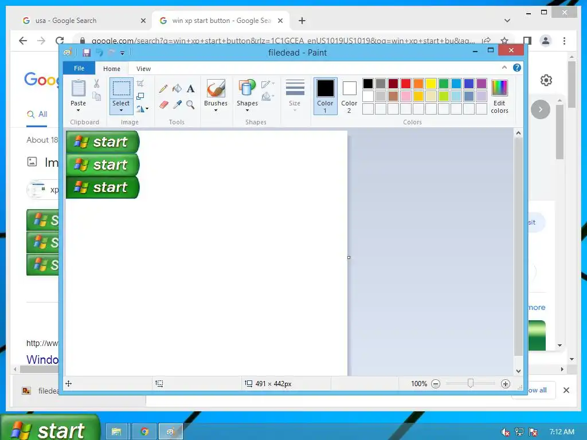Switch to the View ribbon tab
The width and height of the screenshot is (587, 440).
pos(143,69)
